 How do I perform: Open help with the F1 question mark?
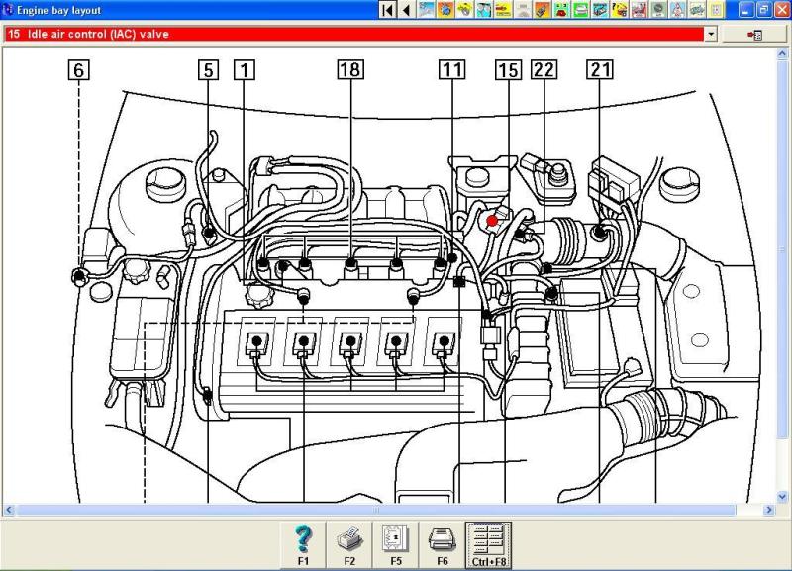click(x=304, y=543)
